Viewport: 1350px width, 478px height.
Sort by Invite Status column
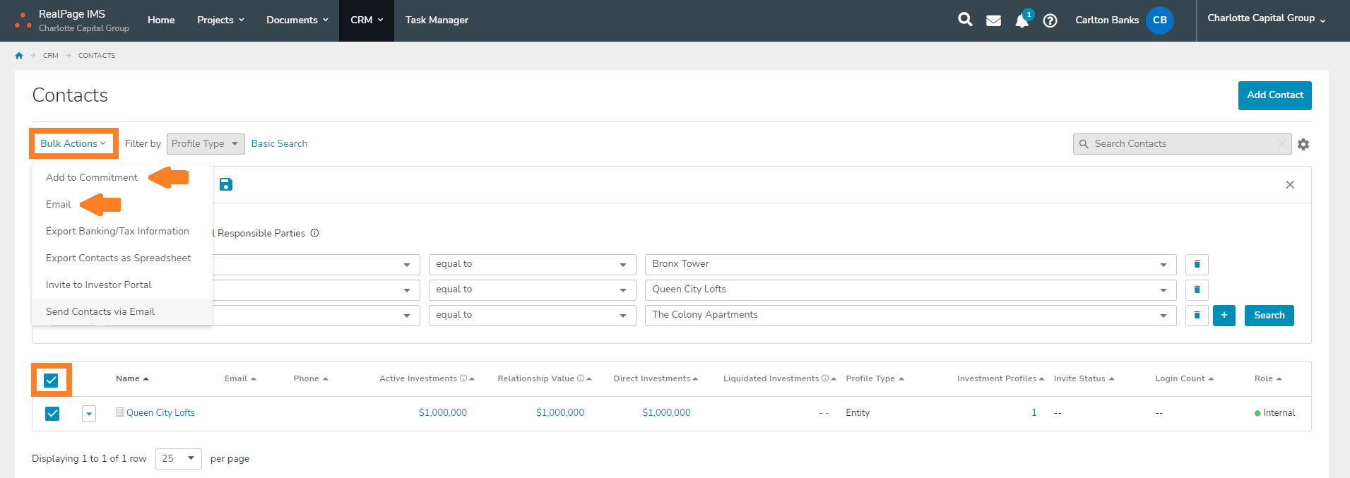(1084, 379)
